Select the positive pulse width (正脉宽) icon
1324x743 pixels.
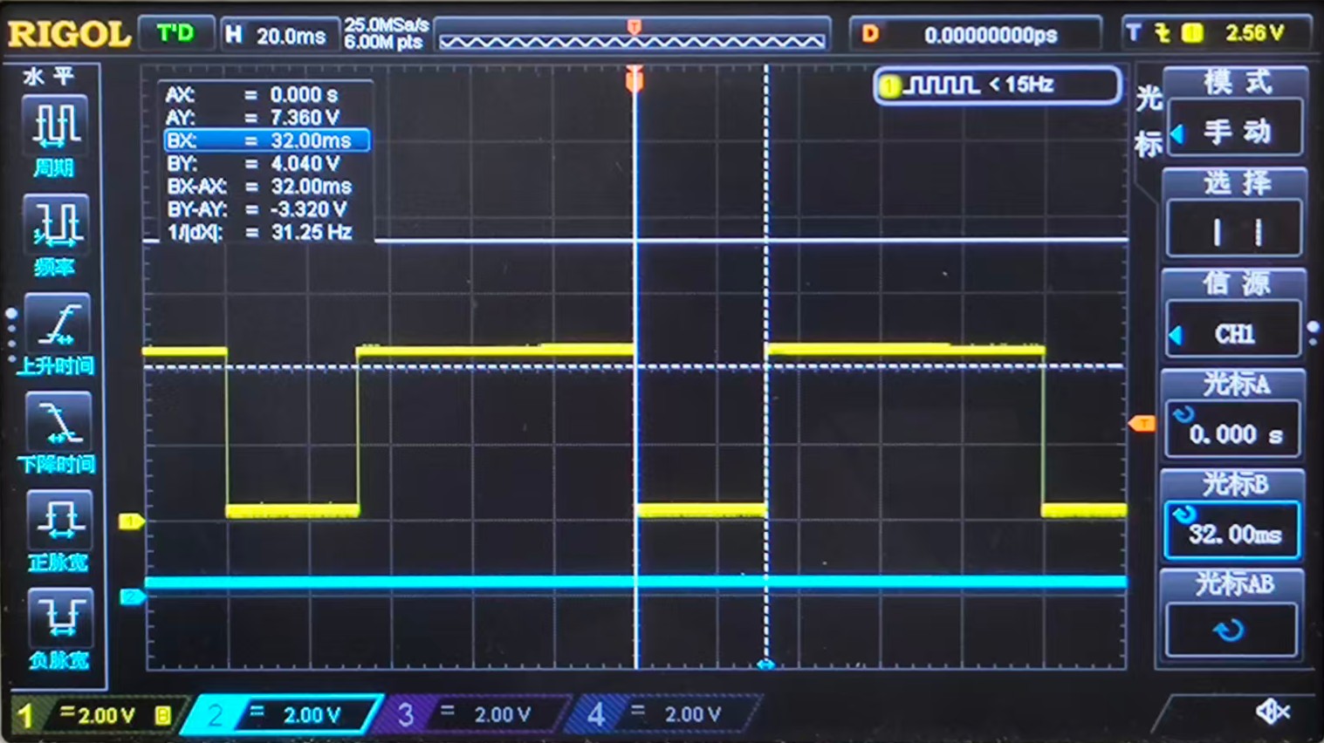pos(56,529)
